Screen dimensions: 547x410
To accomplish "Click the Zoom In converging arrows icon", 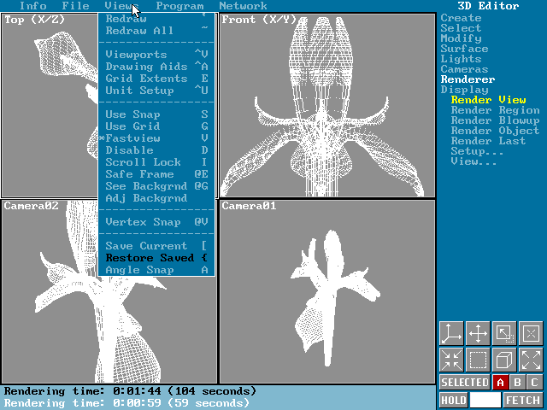I will pyautogui.click(x=450, y=360).
